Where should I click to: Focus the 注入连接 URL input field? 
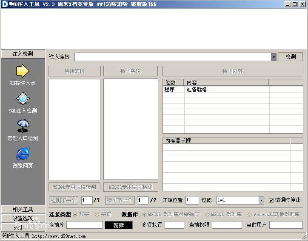pyautogui.click(x=173, y=57)
